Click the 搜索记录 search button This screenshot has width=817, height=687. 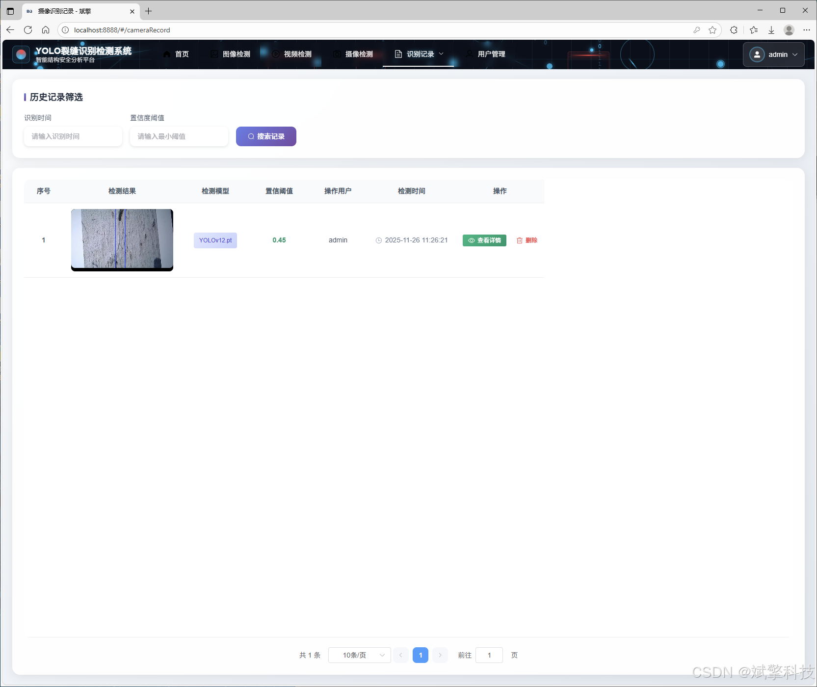point(266,136)
